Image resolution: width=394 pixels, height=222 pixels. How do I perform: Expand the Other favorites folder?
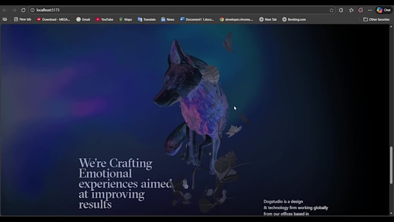(x=377, y=19)
